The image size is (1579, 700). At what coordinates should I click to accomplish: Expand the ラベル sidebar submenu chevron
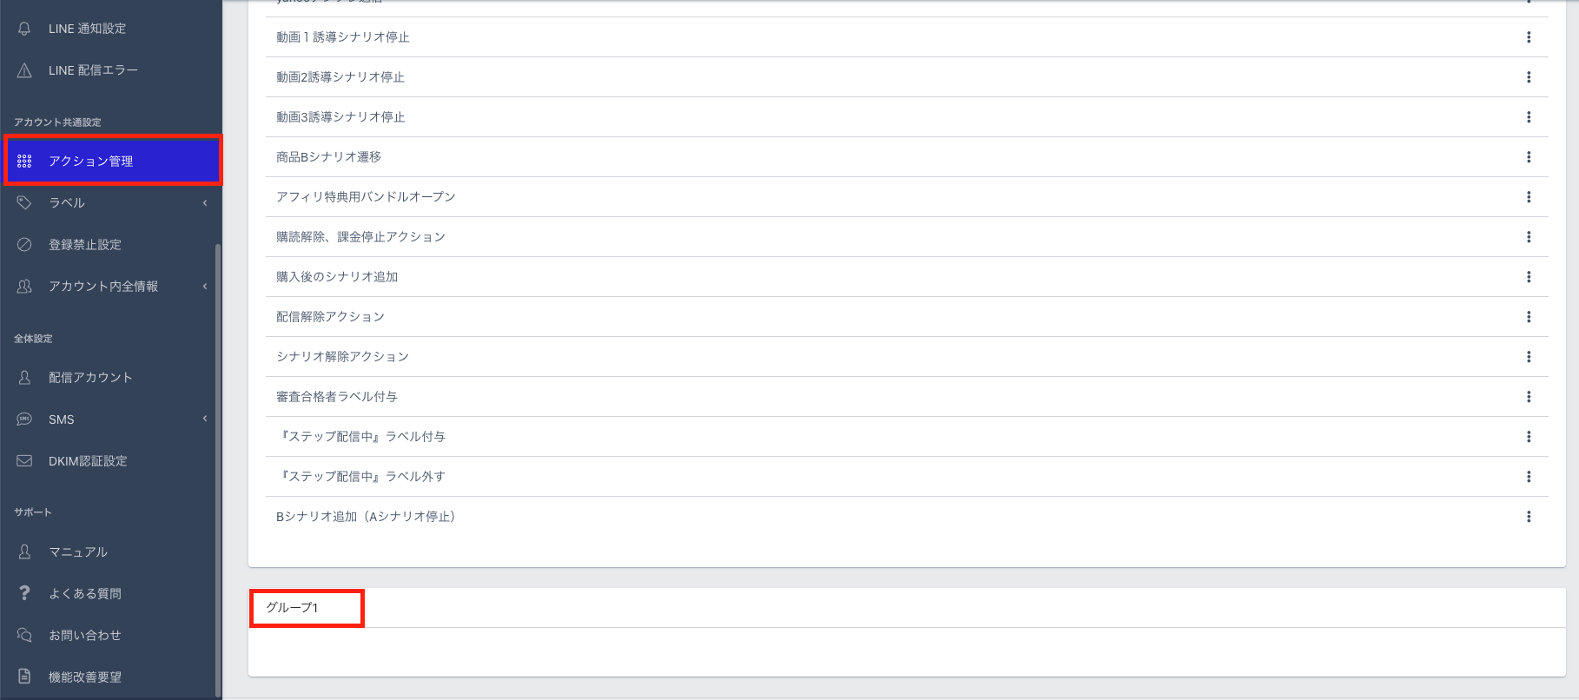click(205, 203)
